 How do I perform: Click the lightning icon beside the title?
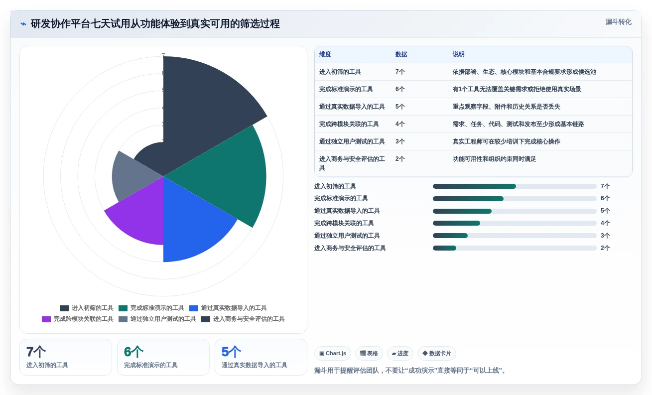[x=23, y=24]
